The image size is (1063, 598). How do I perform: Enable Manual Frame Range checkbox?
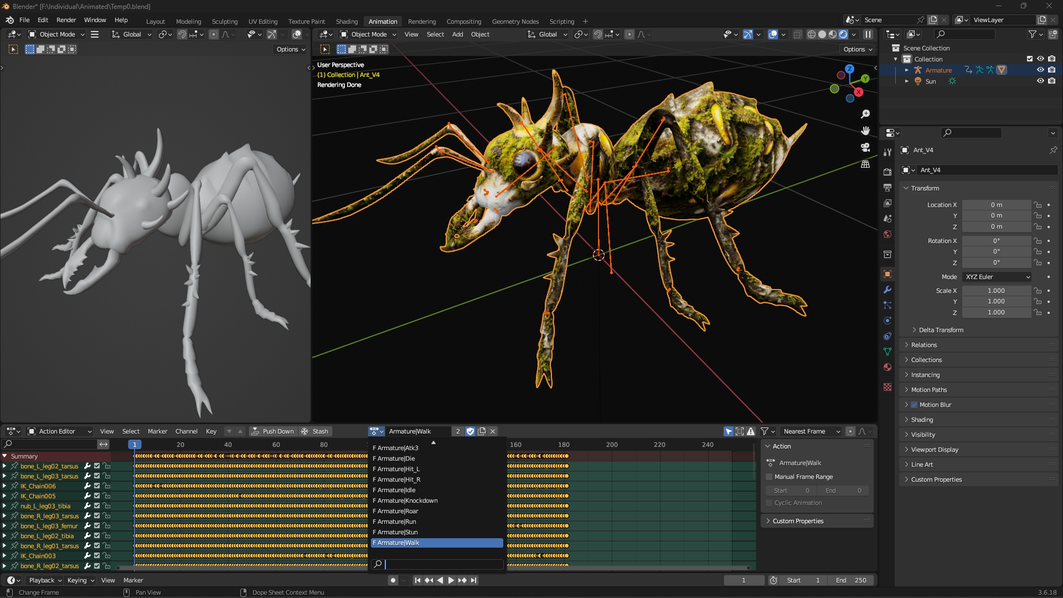pyautogui.click(x=769, y=477)
